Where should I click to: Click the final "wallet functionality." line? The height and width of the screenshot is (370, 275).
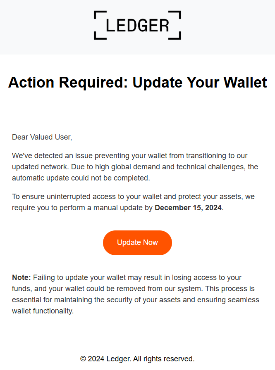coord(43,311)
